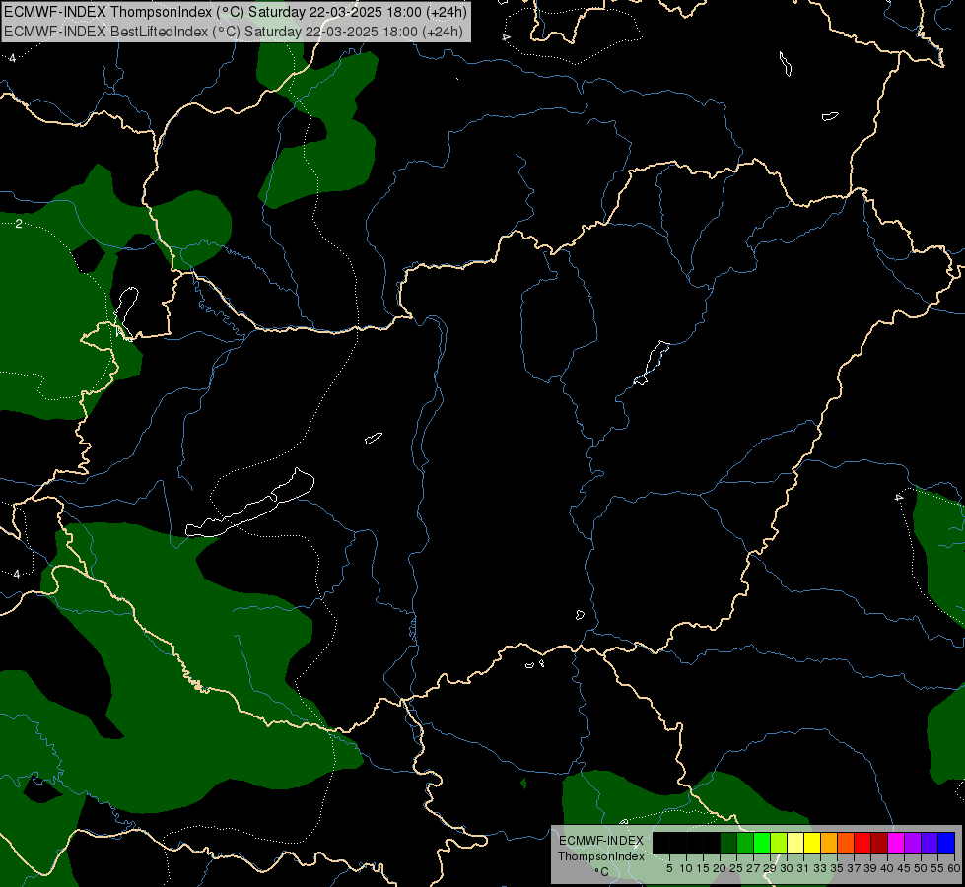Click the BestLiftedIndex title line at top
This screenshot has height=887, width=965.
[234, 32]
